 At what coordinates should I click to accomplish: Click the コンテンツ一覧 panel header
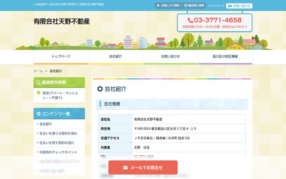pos(59,114)
